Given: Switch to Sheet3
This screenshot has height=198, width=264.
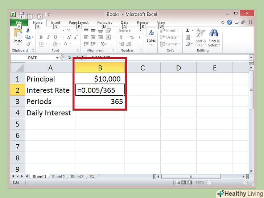Looking at the screenshot, I should (x=77, y=177).
